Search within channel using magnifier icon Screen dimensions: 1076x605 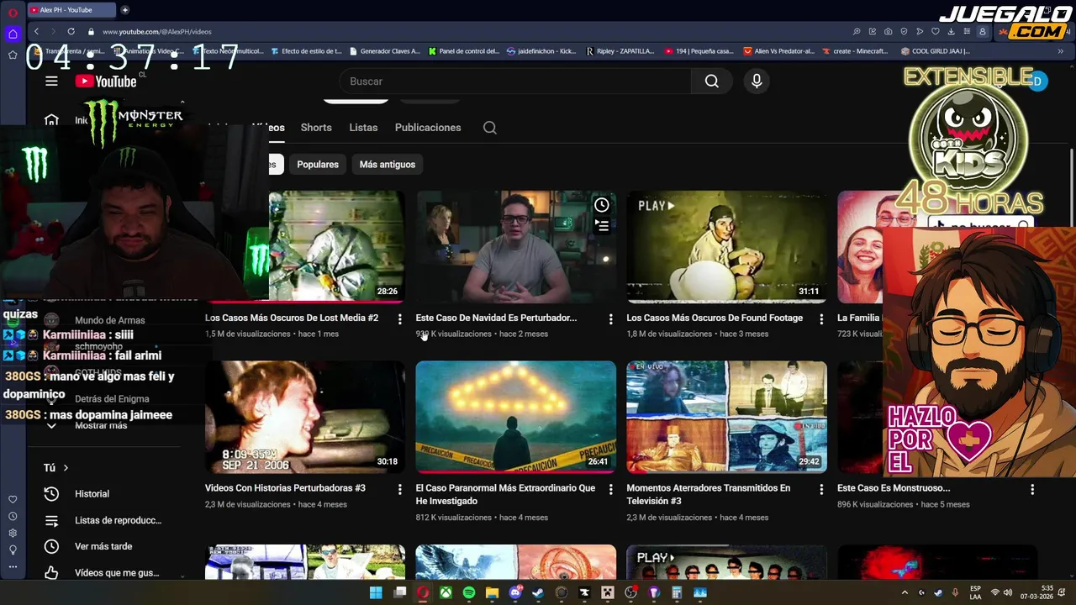tap(490, 128)
